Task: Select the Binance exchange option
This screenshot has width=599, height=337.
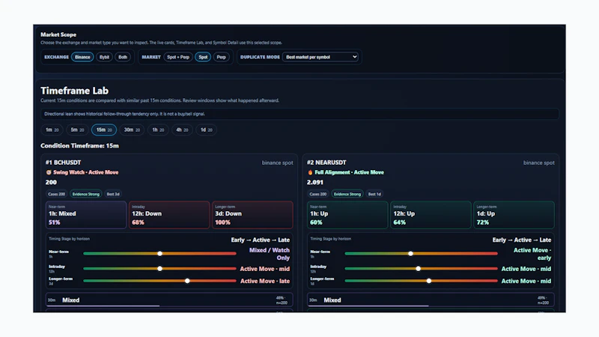Action: (82, 57)
